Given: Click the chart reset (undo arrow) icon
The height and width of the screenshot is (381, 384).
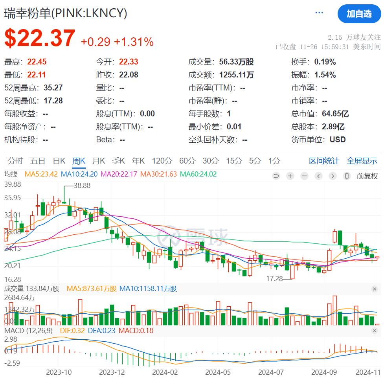Looking at the screenshot, I should pyautogui.click(x=276, y=176).
